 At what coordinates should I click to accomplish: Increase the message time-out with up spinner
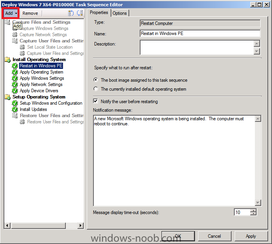253,211
